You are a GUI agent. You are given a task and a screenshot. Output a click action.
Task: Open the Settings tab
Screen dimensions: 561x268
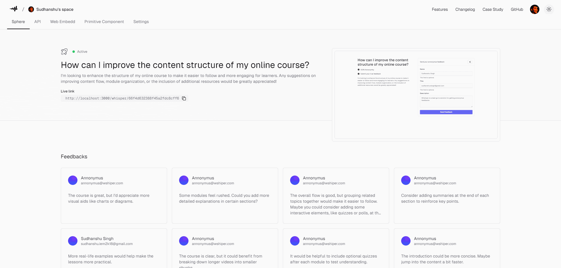pyautogui.click(x=141, y=22)
